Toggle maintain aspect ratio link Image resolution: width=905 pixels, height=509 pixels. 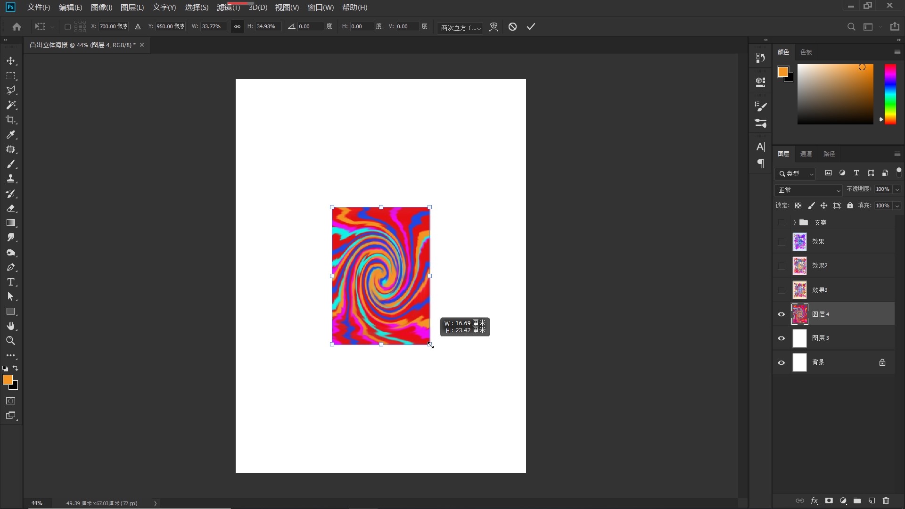tap(237, 27)
